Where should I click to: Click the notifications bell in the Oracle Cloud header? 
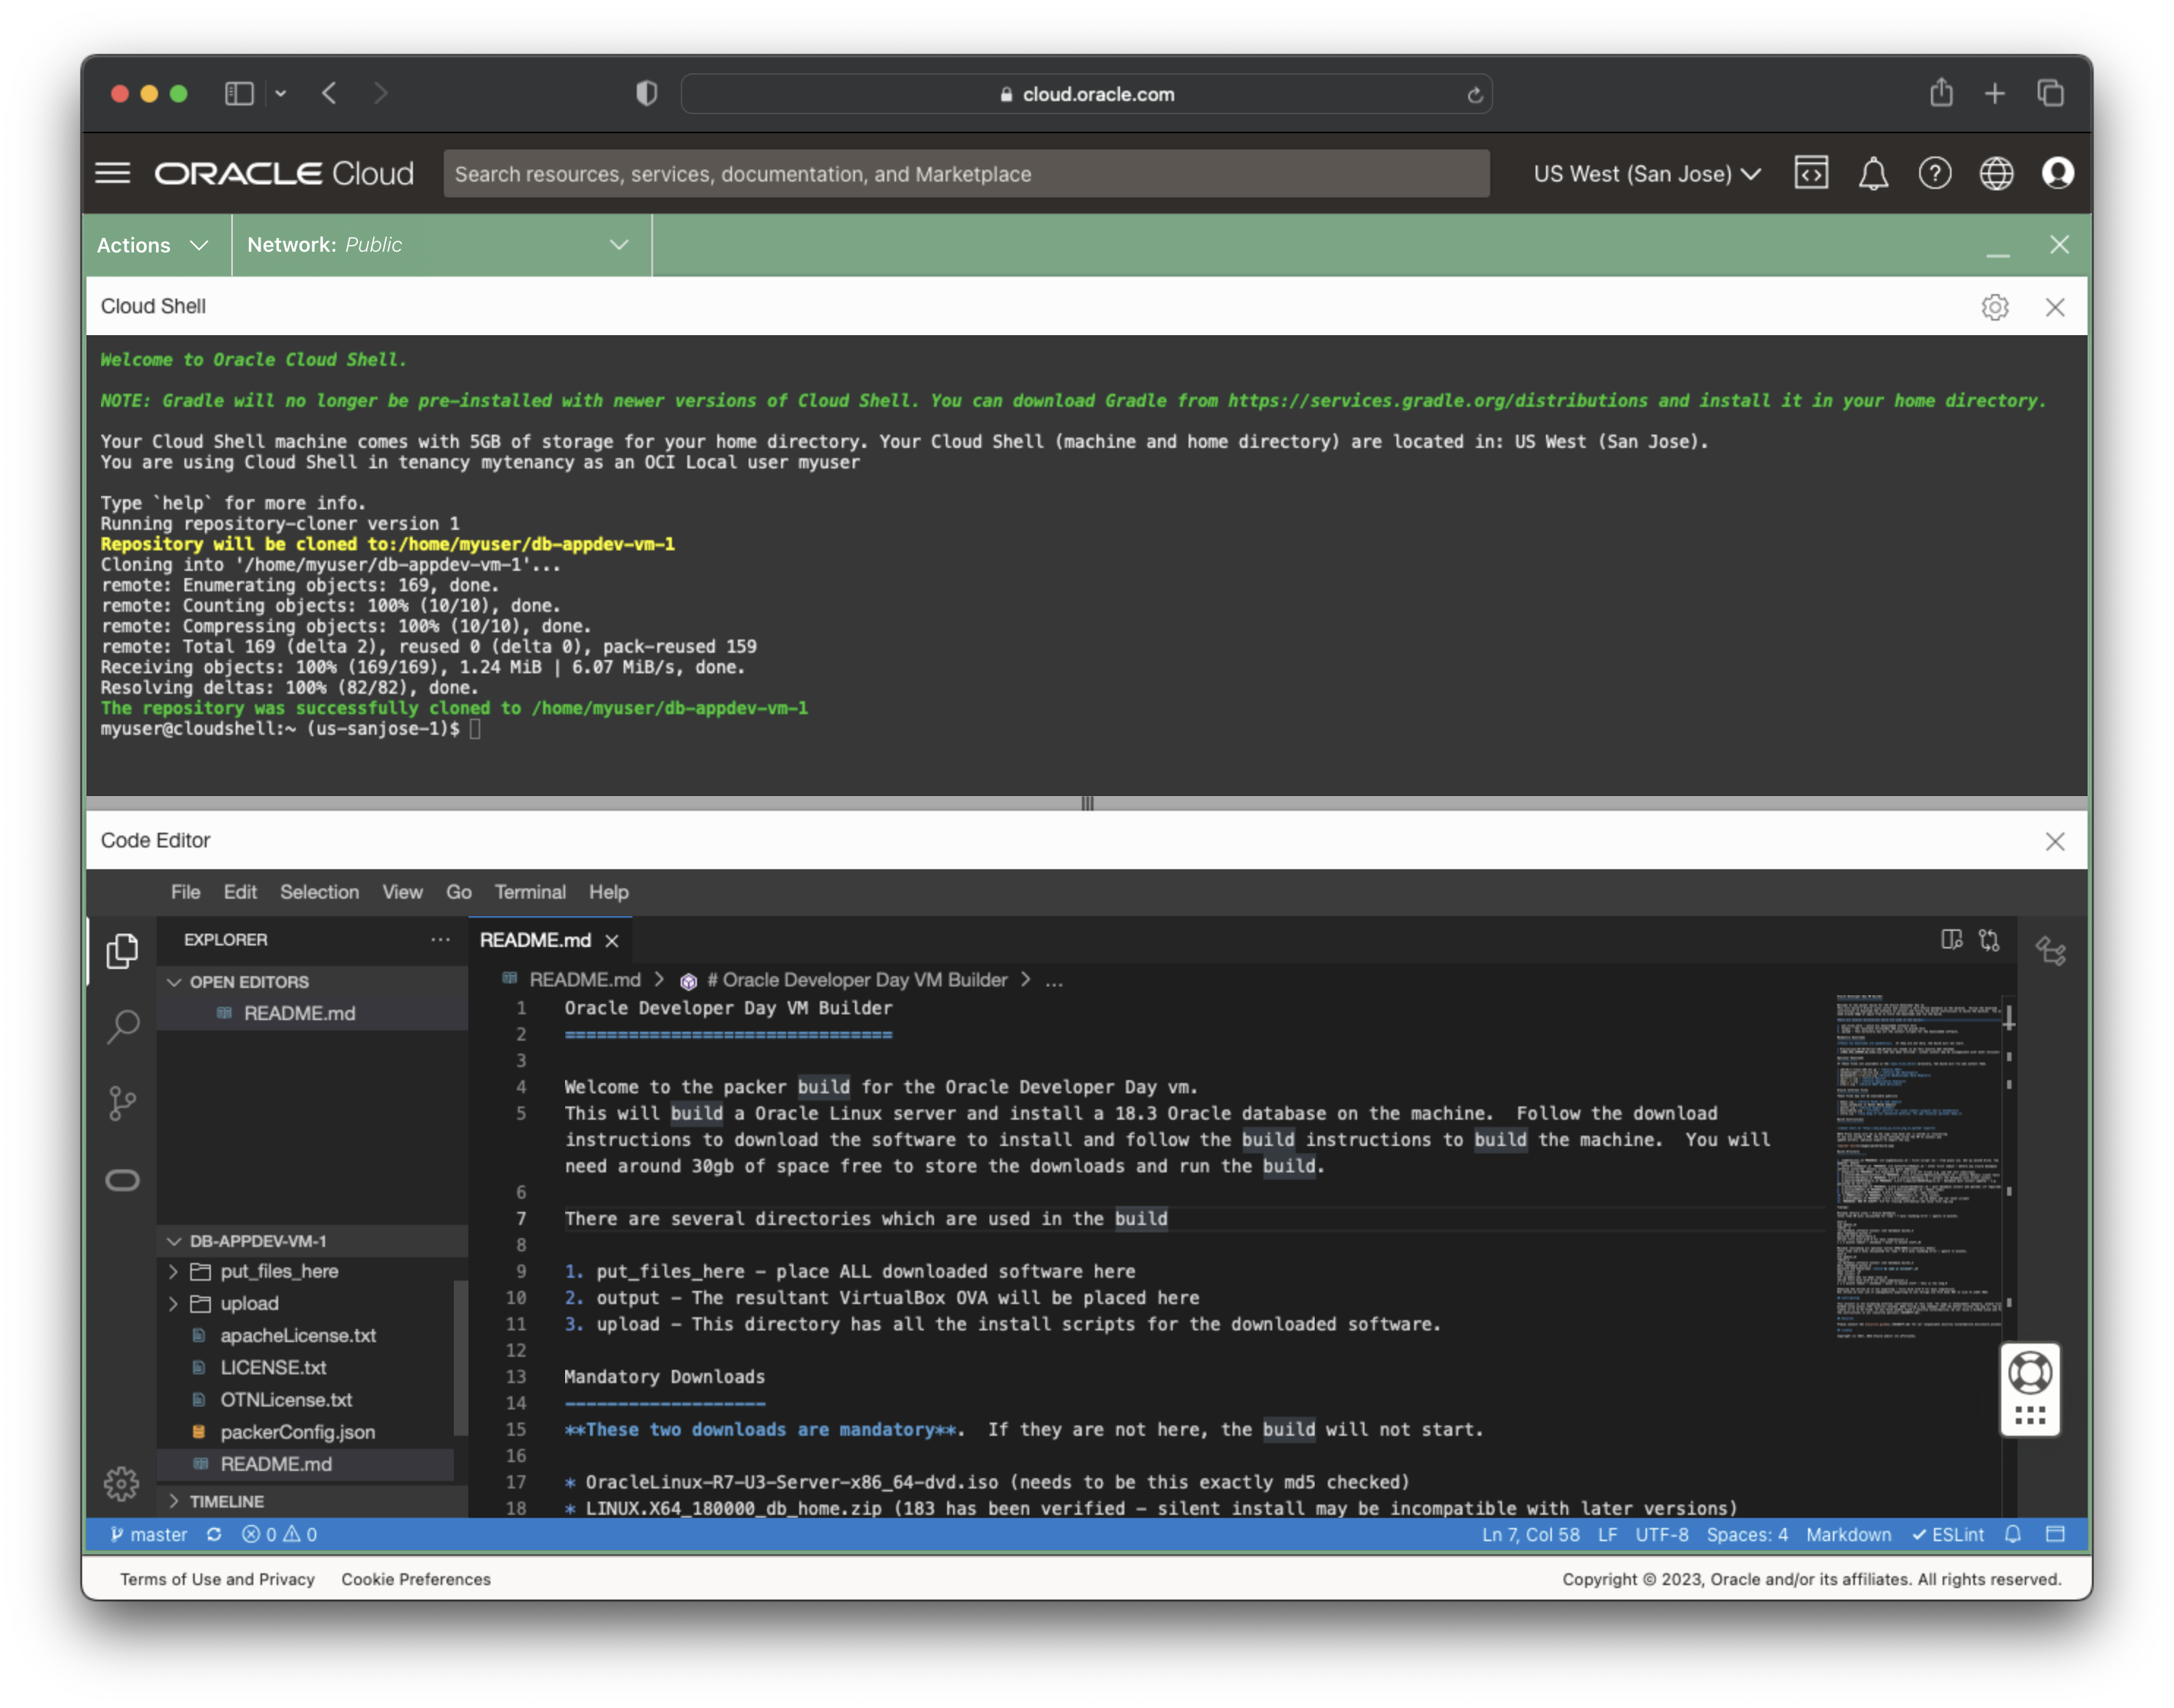click(1873, 173)
